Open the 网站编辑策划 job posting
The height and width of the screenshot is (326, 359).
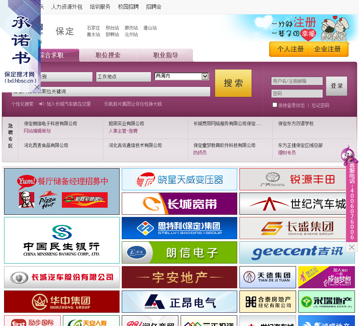pos(37,131)
